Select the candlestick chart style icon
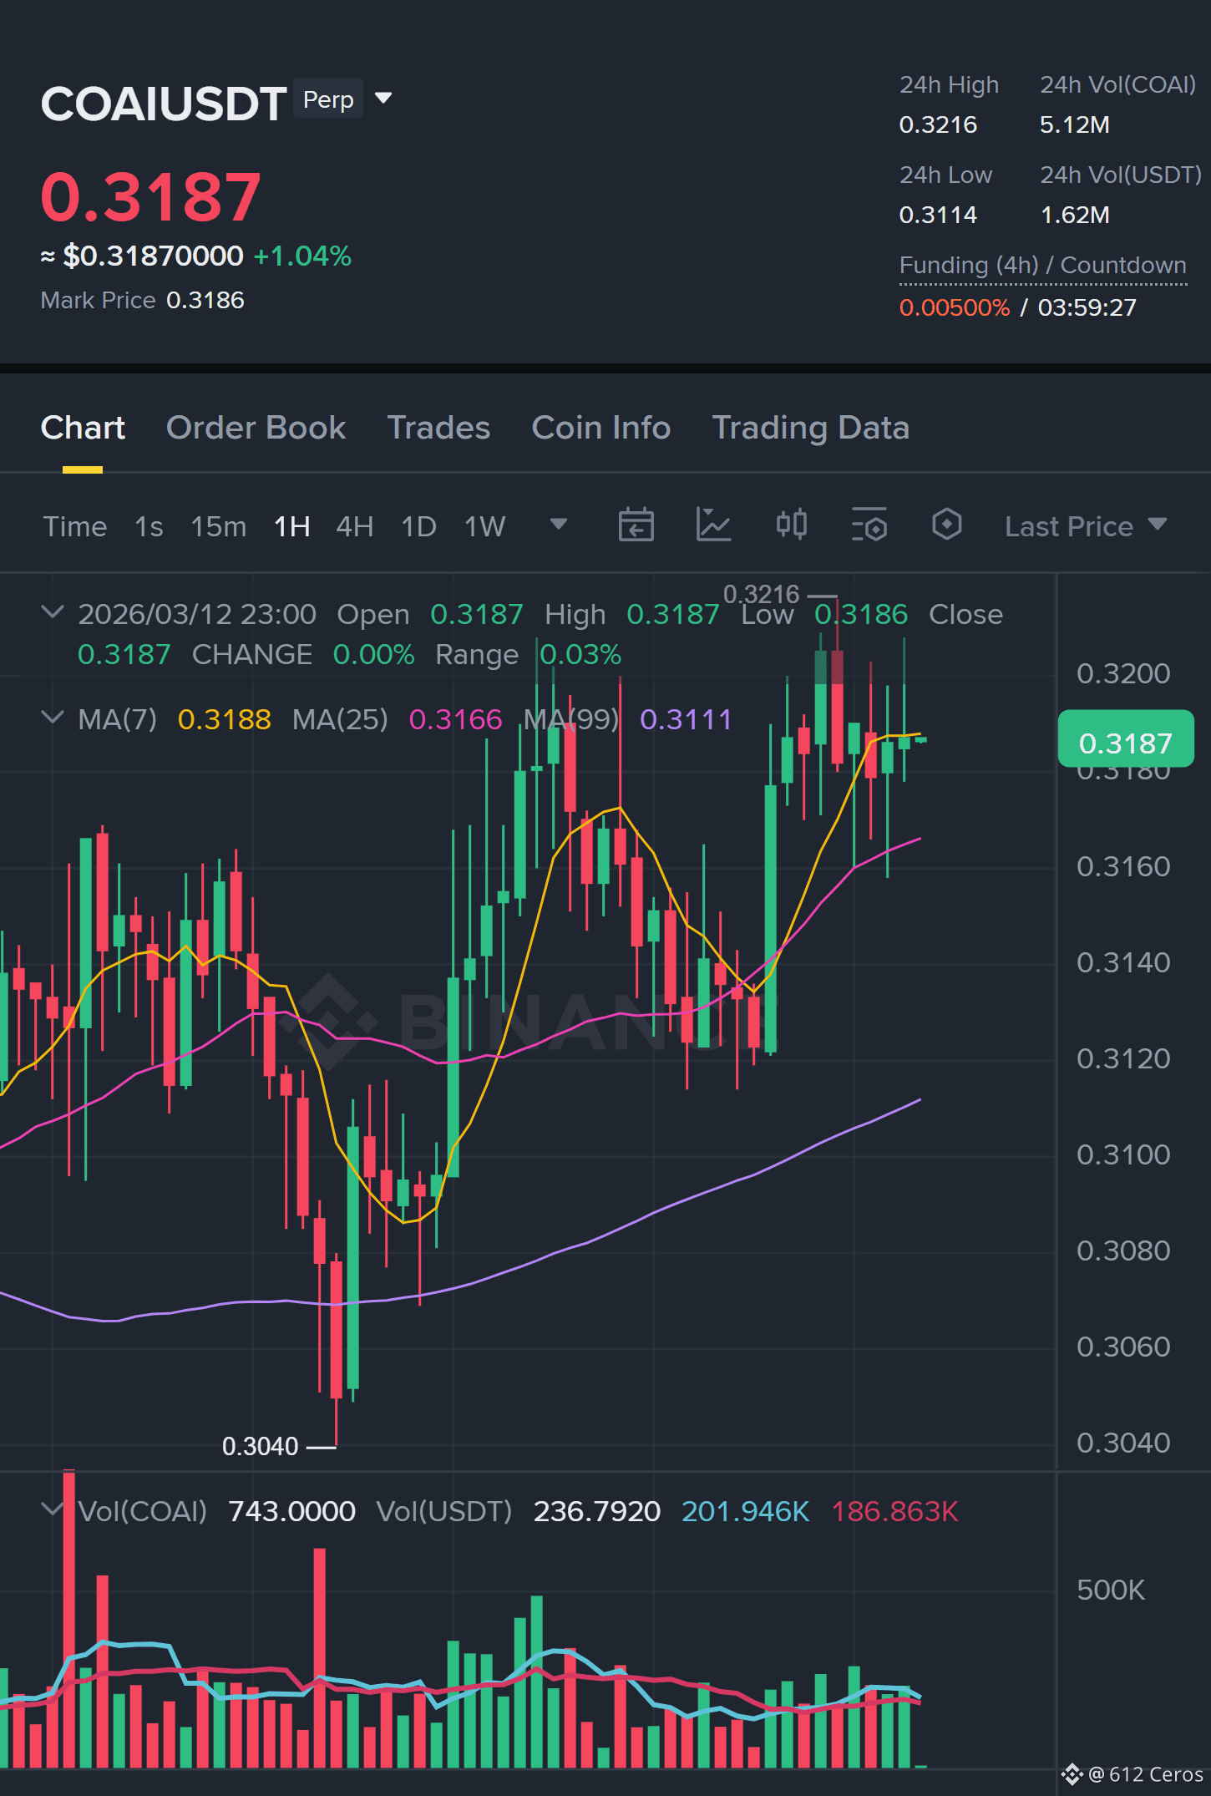The height and width of the screenshot is (1796, 1211). 791,525
